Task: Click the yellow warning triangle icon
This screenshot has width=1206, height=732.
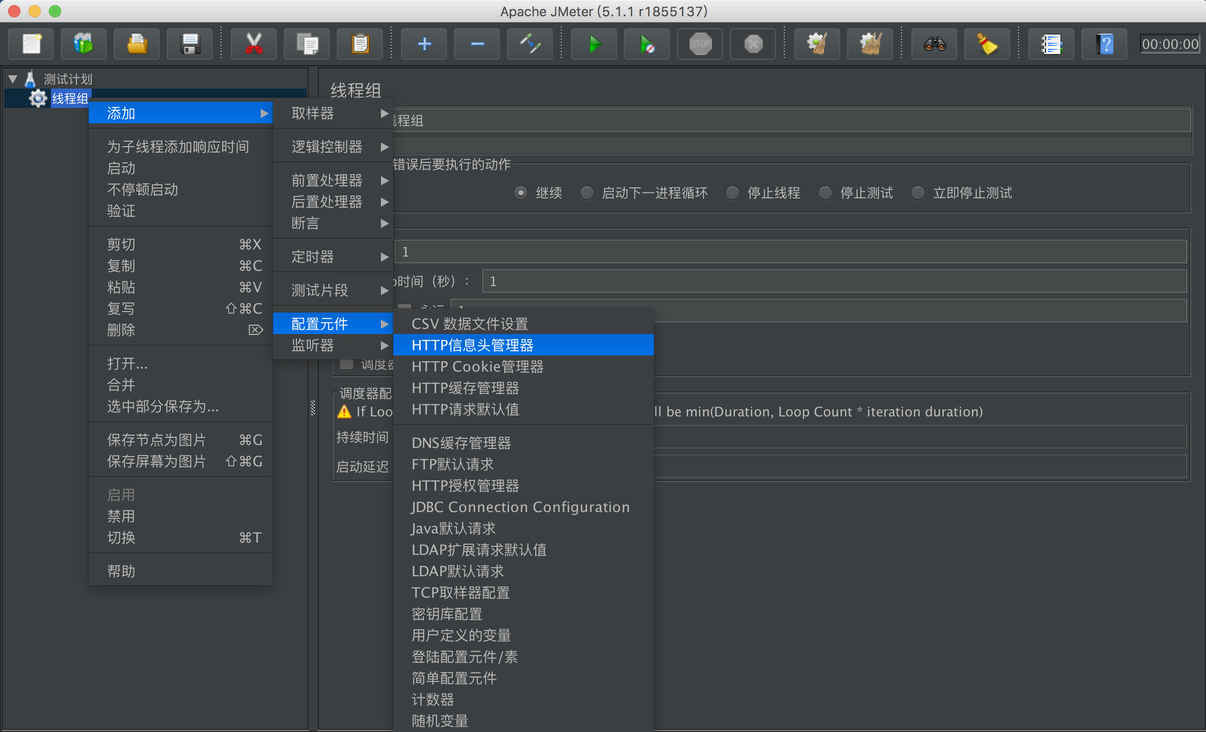Action: tap(344, 411)
